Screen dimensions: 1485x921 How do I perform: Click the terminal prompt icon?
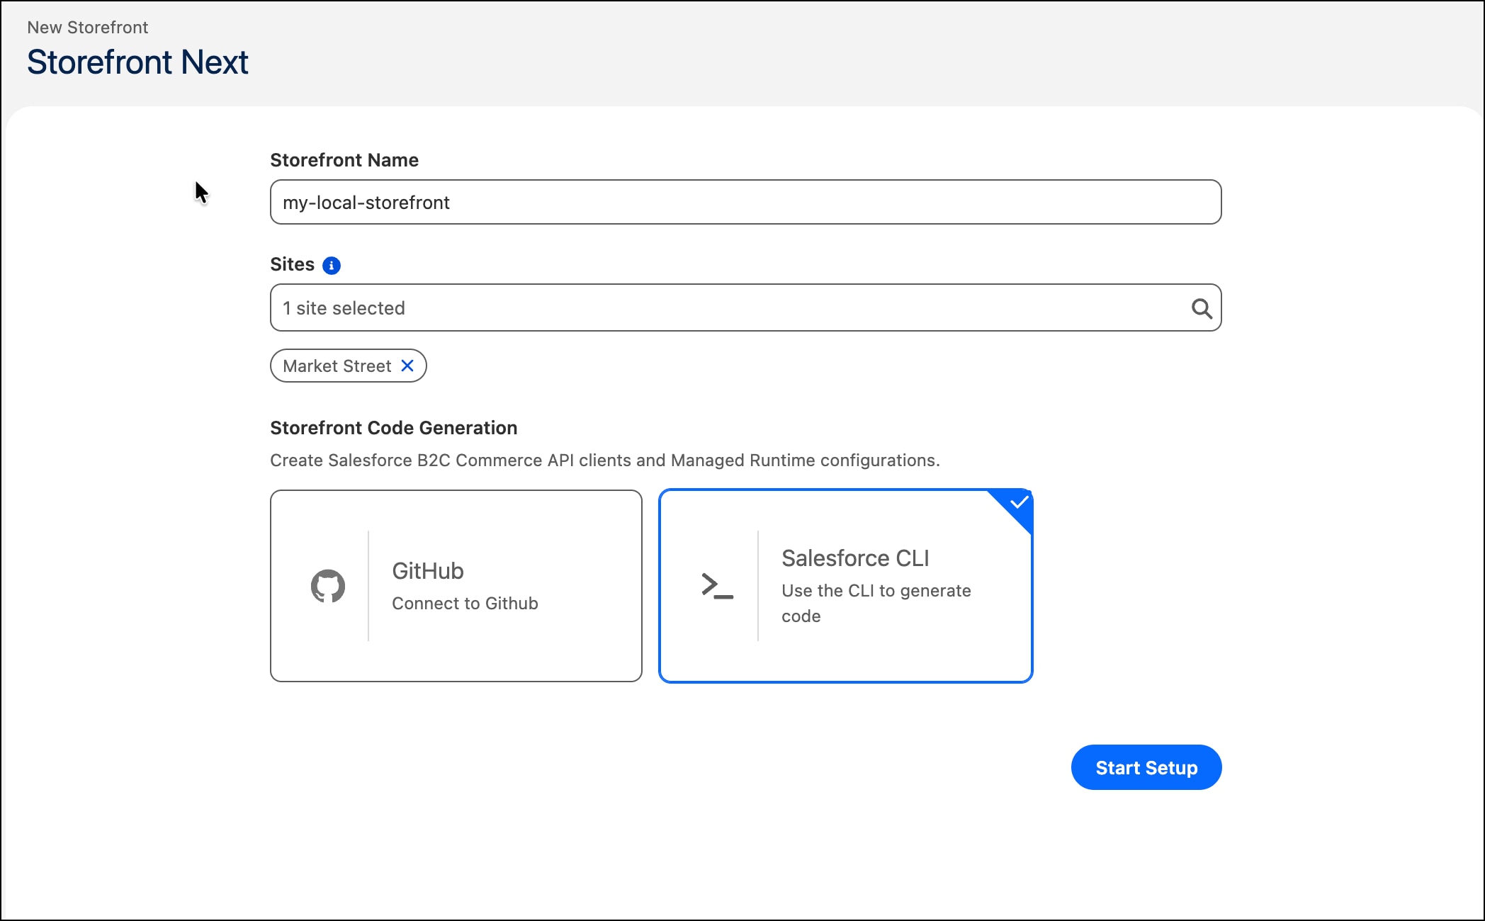[717, 586]
